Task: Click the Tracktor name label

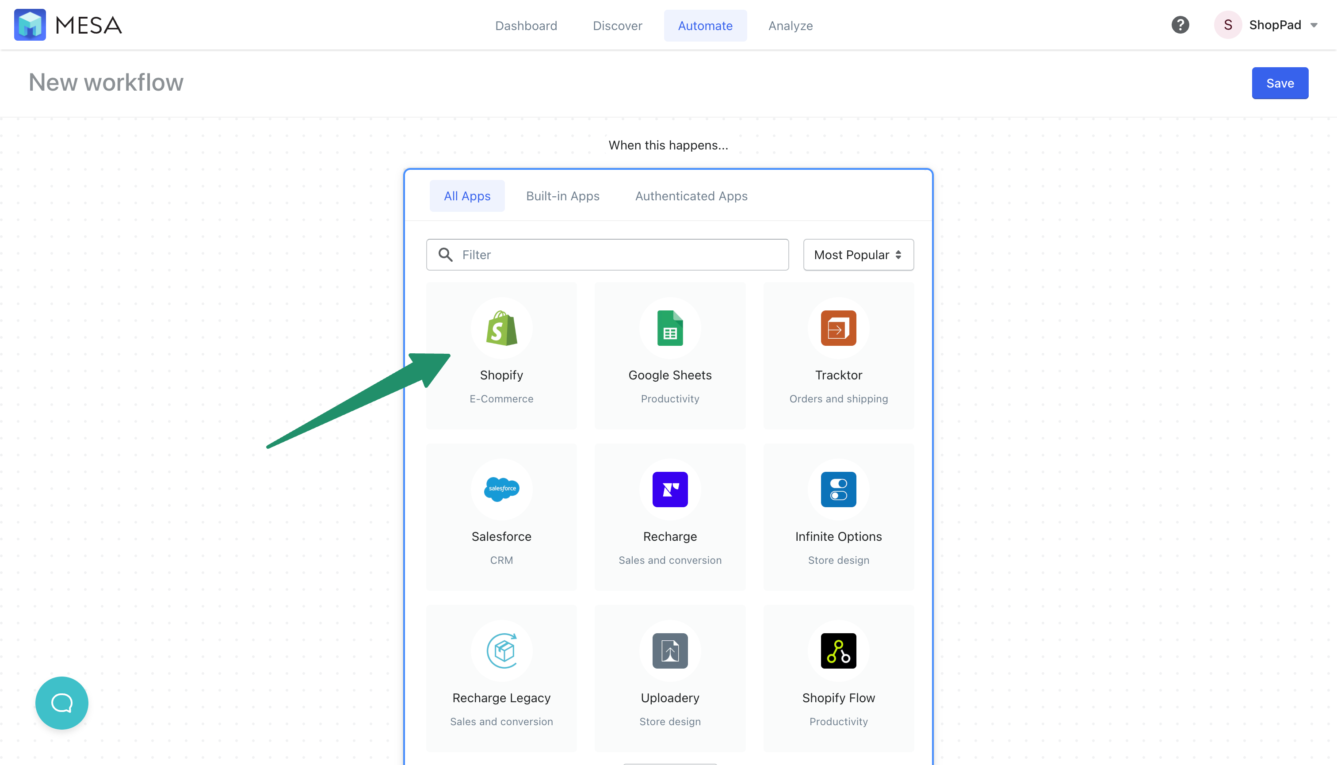Action: click(838, 375)
